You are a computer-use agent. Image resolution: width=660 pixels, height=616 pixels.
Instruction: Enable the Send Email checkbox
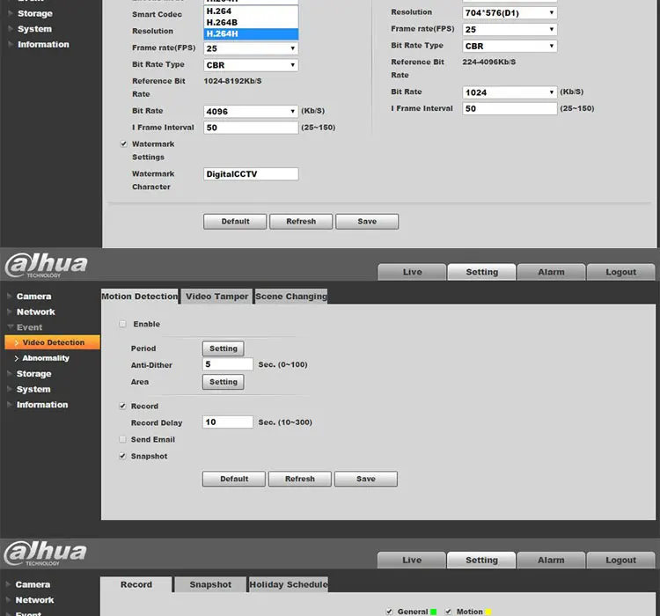click(122, 439)
